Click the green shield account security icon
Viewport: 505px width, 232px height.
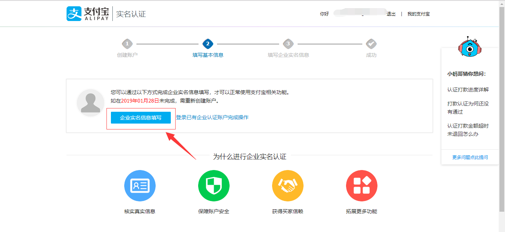click(x=214, y=186)
